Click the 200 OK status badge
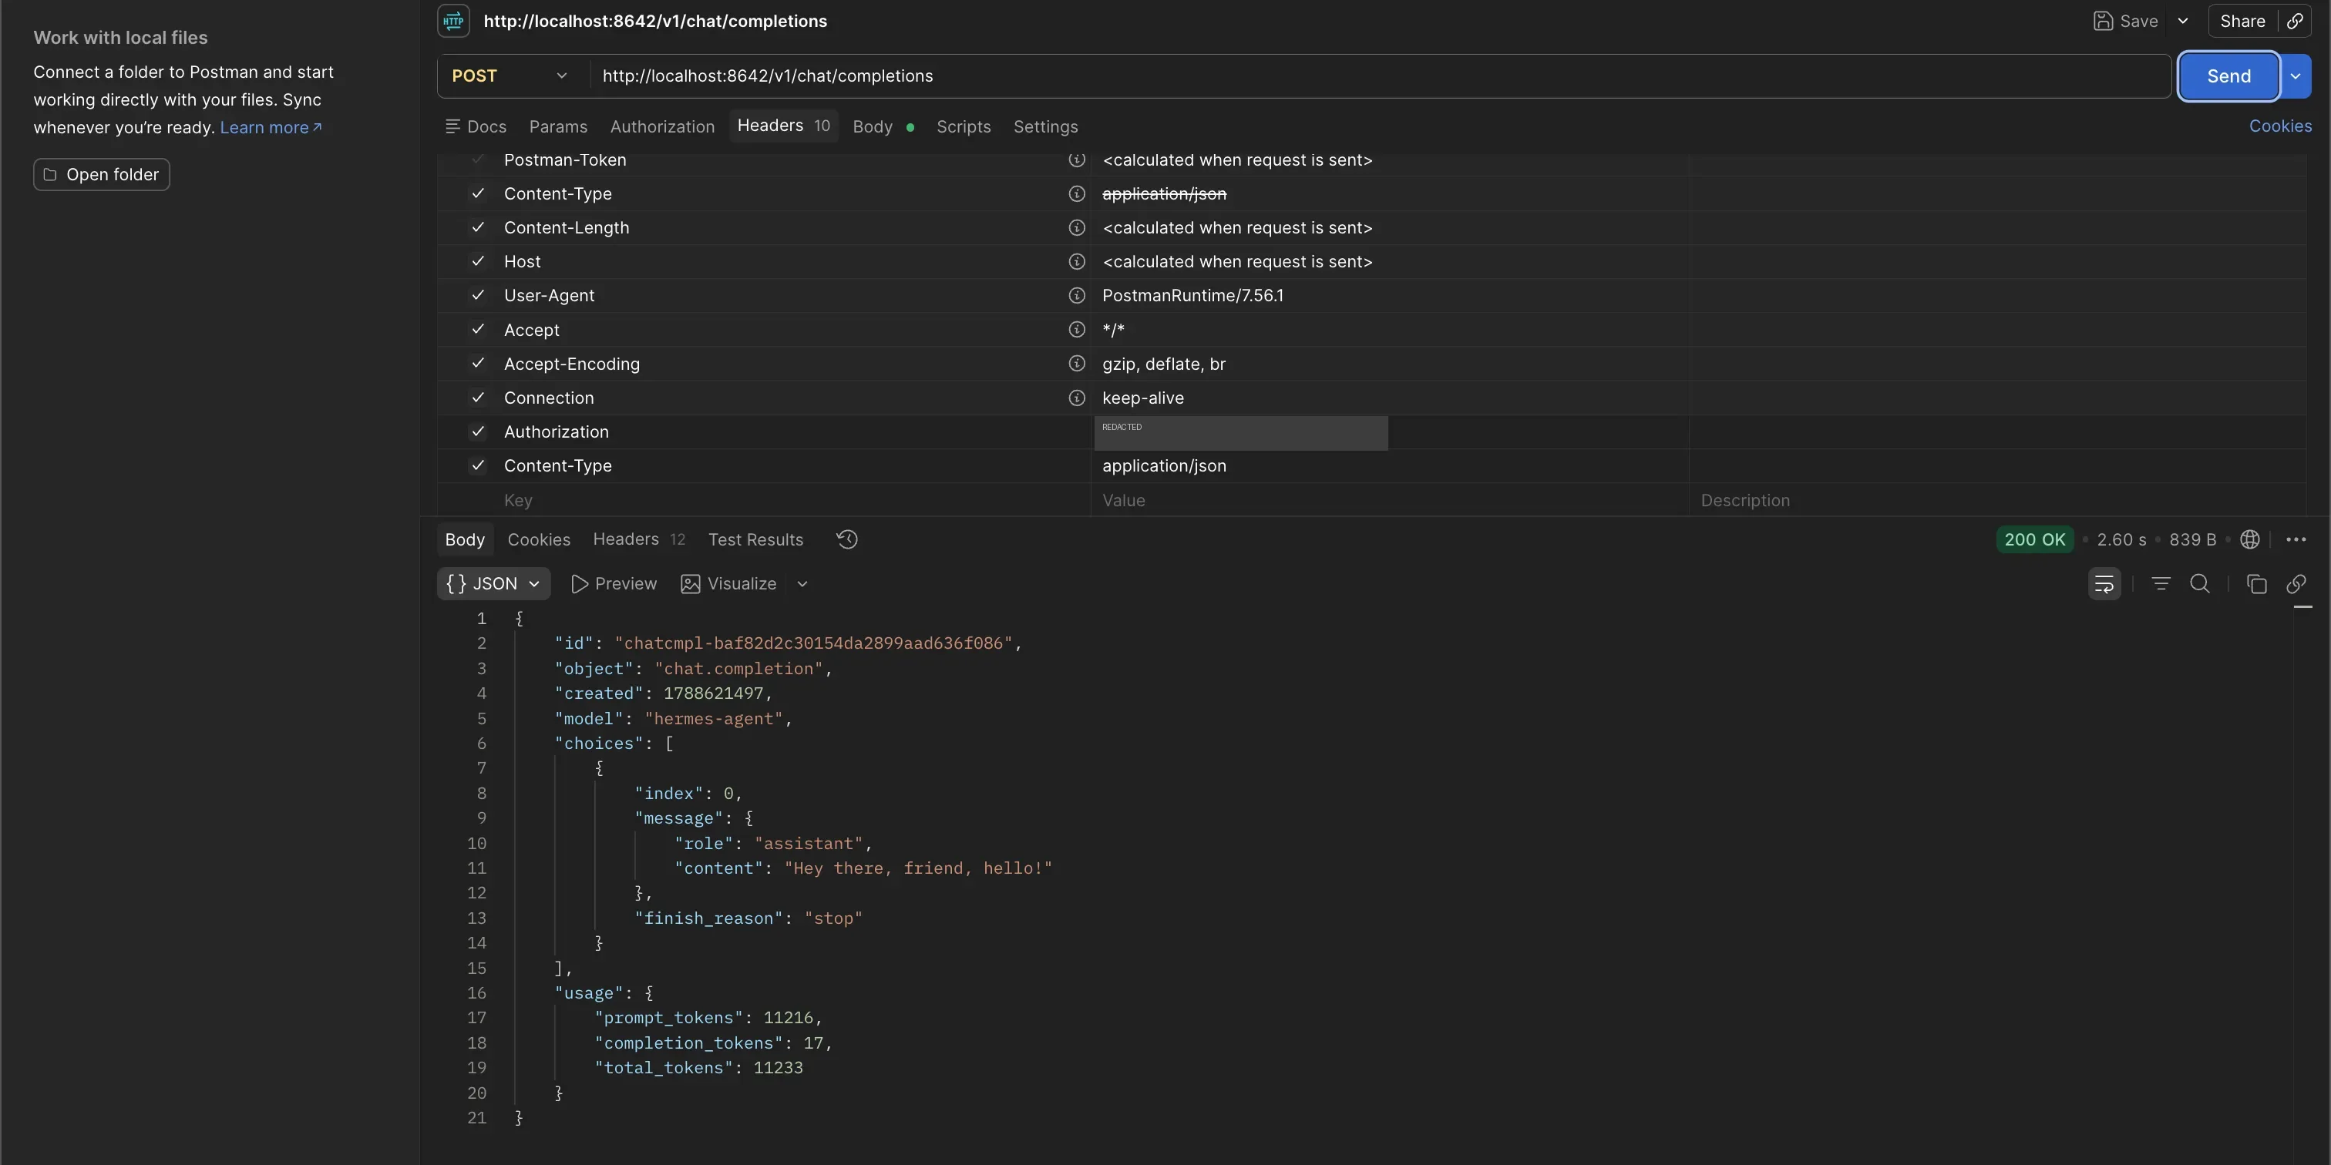The image size is (2331, 1165). pos(2034,540)
